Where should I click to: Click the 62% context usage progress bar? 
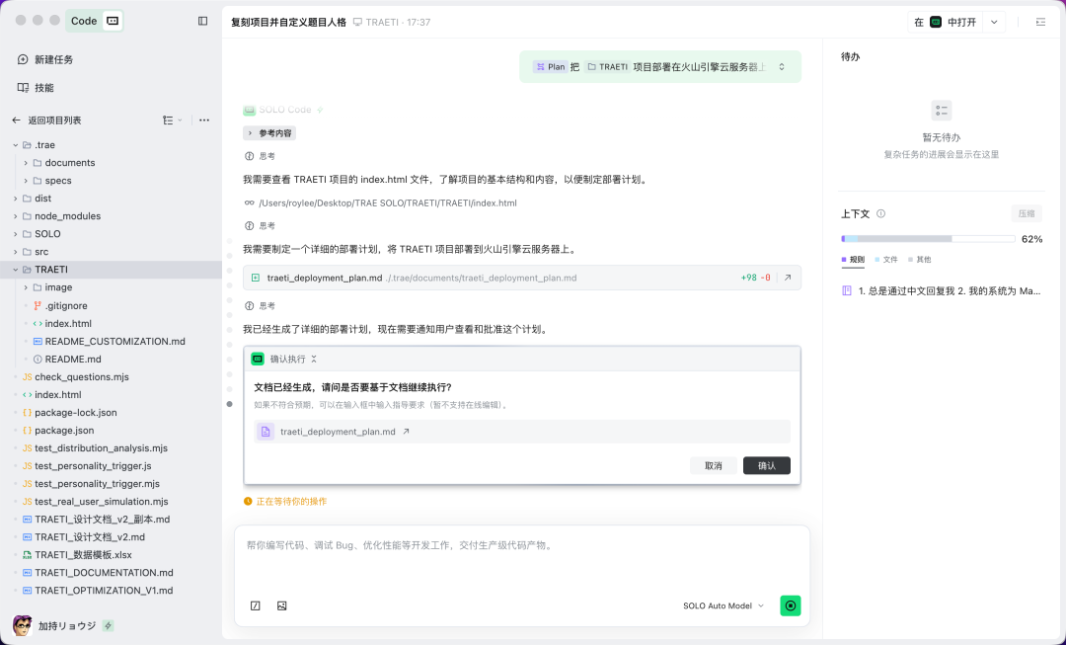(x=928, y=238)
